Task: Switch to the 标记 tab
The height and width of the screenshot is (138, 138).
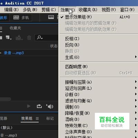Action: (50, 118)
